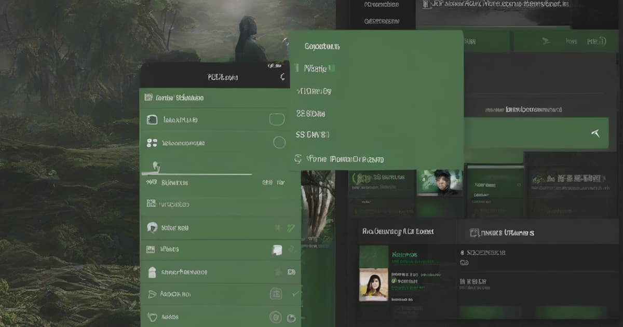Open the woman's portrait thumbnail in the lower card

(x=373, y=284)
